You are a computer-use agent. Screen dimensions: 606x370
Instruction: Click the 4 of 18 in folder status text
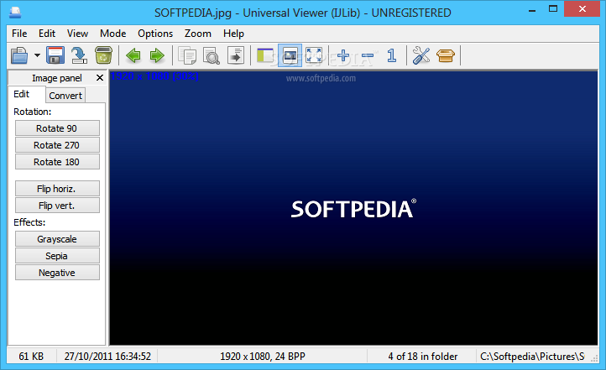coord(422,356)
